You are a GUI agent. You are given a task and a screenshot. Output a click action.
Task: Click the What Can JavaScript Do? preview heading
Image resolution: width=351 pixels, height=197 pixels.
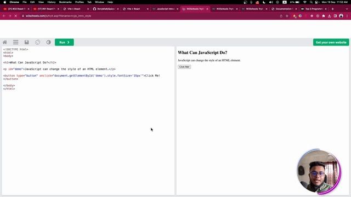[x=202, y=53]
